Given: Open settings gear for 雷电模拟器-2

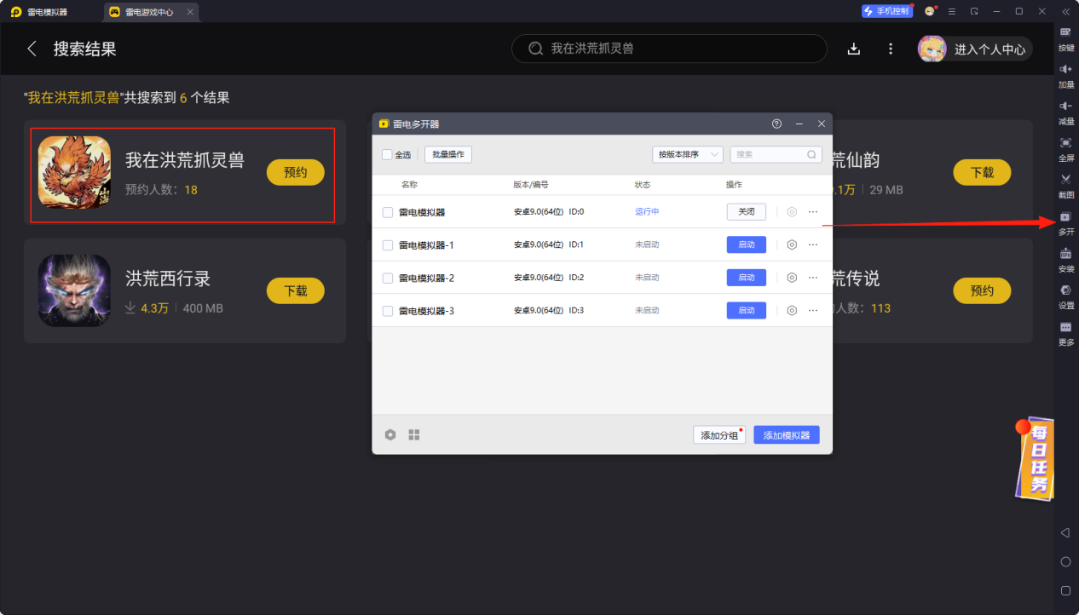Looking at the screenshot, I should pos(792,278).
